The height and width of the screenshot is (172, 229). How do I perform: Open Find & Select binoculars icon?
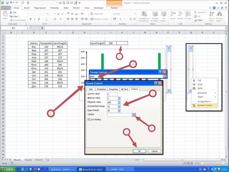(x=219, y=17)
